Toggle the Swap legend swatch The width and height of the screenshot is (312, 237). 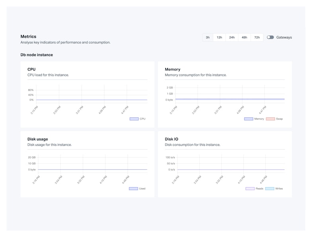pos(270,119)
